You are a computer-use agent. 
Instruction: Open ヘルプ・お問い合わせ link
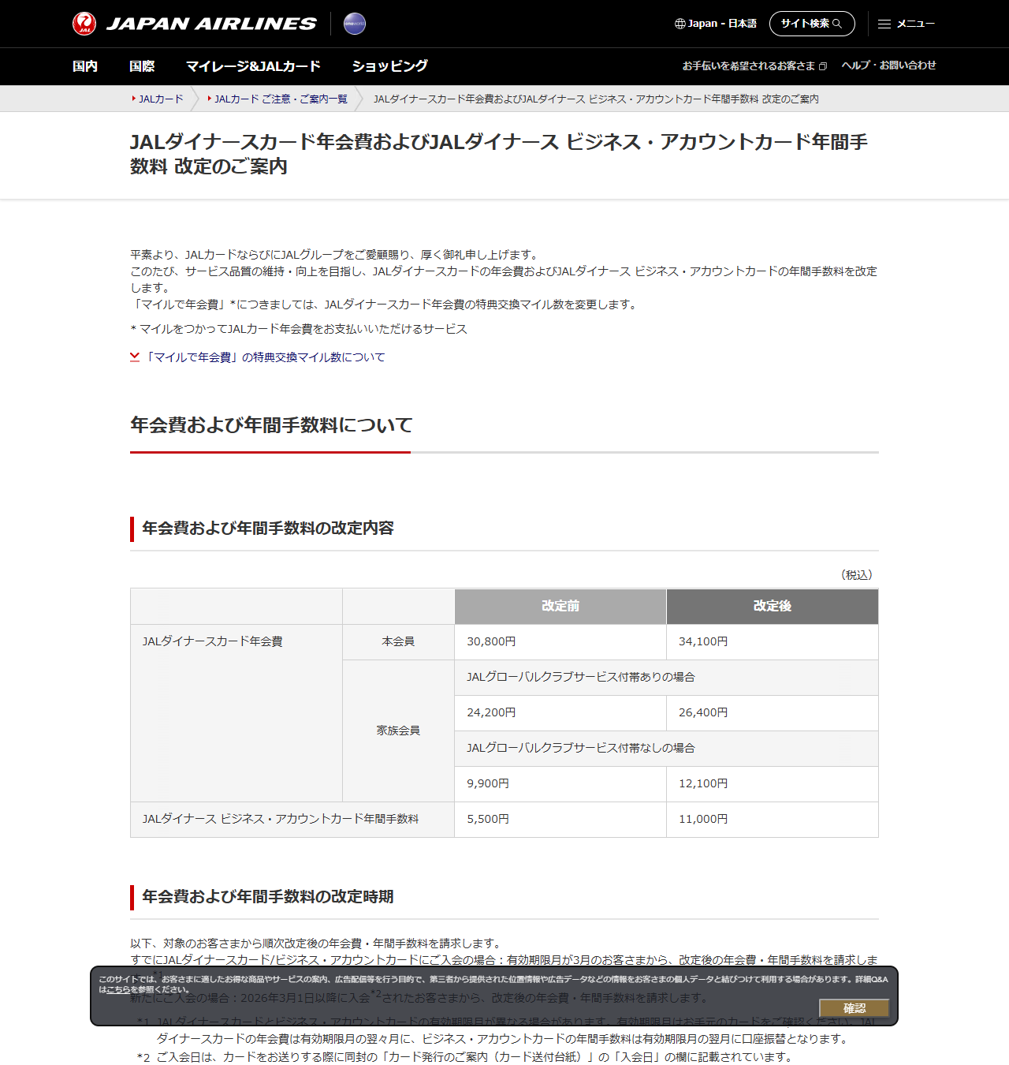tap(888, 65)
